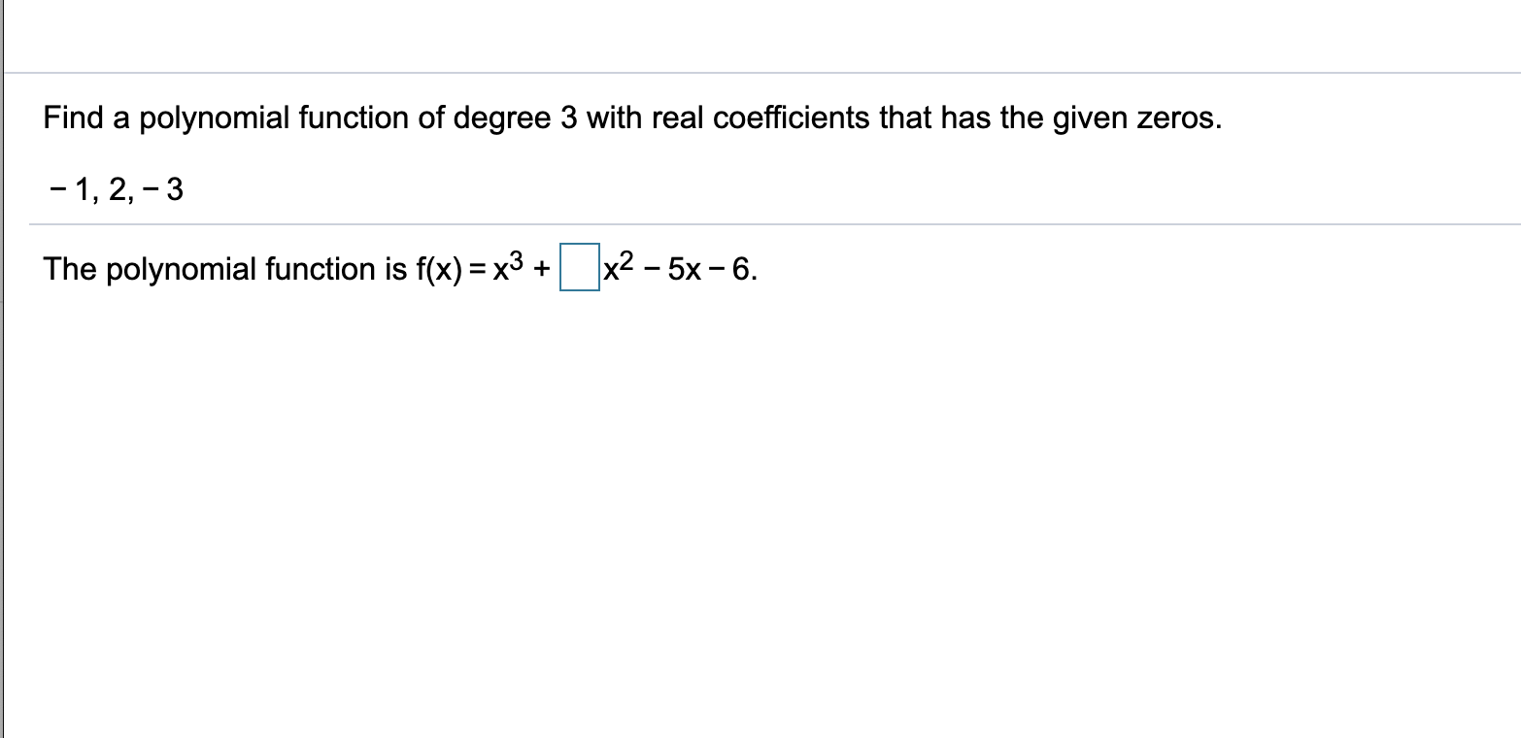Click the constant term '-6' in the answer
This screenshot has height=738, width=1521.
click(x=741, y=269)
